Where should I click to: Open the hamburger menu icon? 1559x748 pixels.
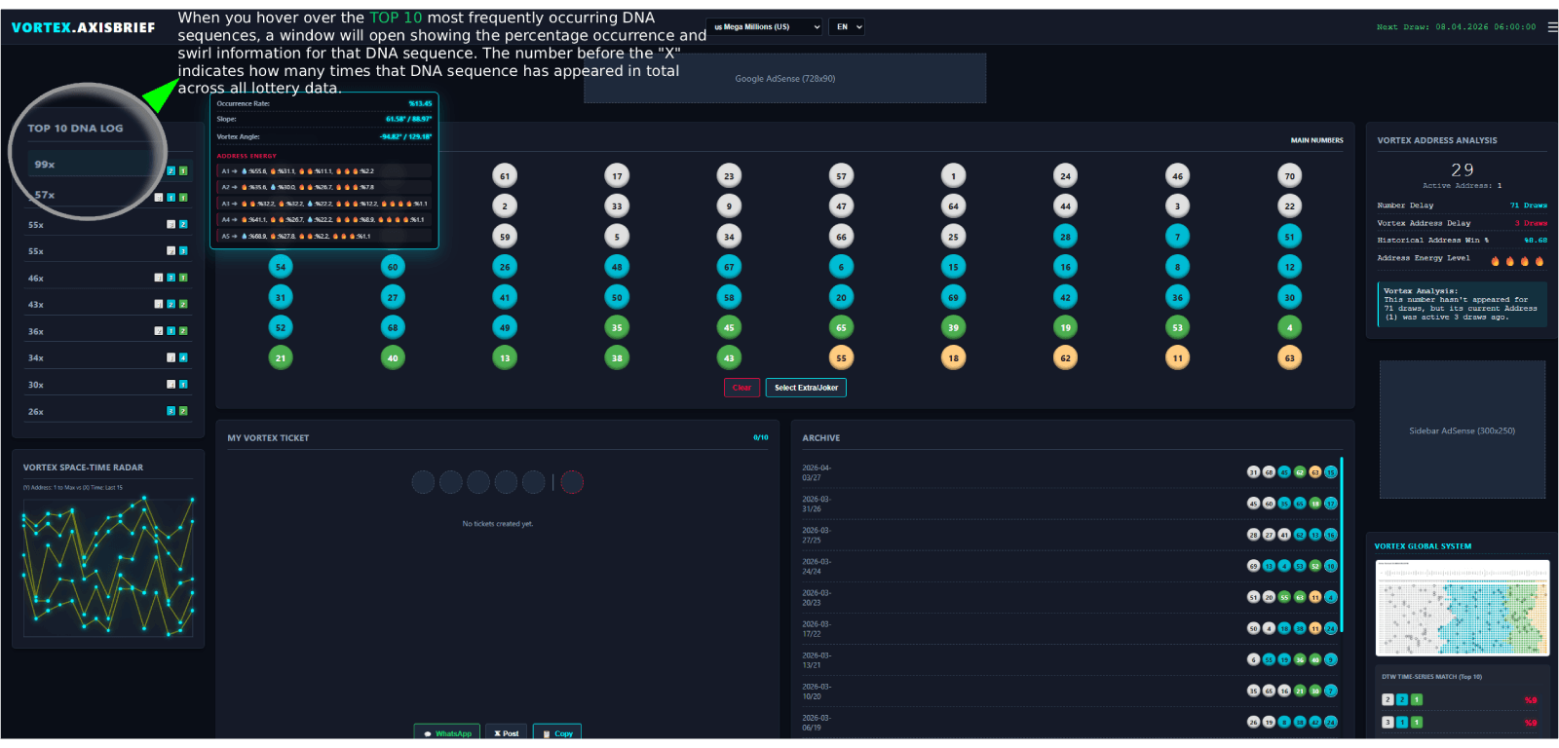click(1552, 27)
